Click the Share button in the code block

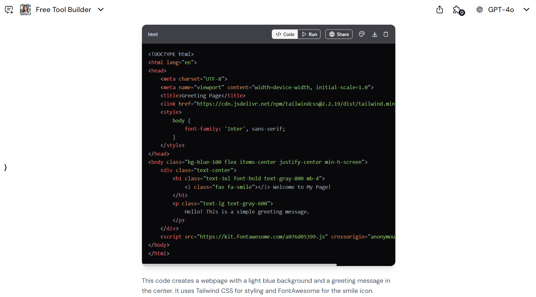pyautogui.click(x=339, y=34)
